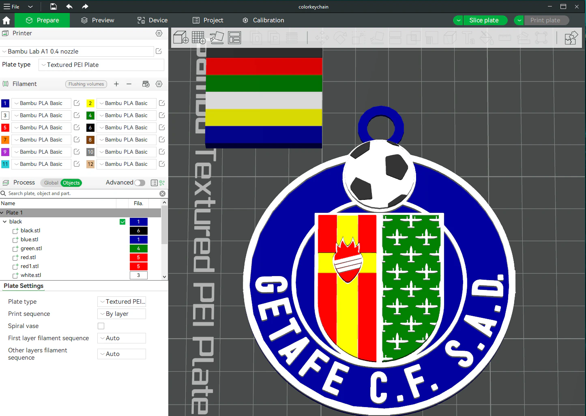This screenshot has height=416, width=586.
Task: Open filament 8 Bambu PLA Basic dropdown
Action: tap(127, 140)
